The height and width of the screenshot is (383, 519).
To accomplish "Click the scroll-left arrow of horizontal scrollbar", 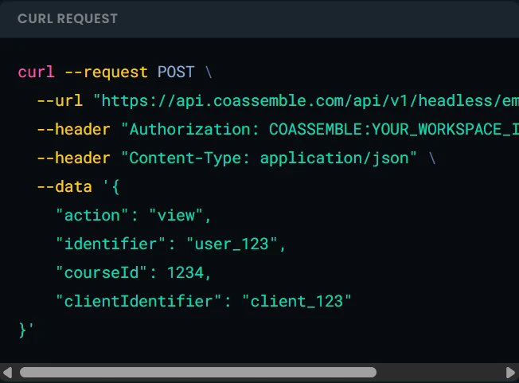I will coord(7,373).
